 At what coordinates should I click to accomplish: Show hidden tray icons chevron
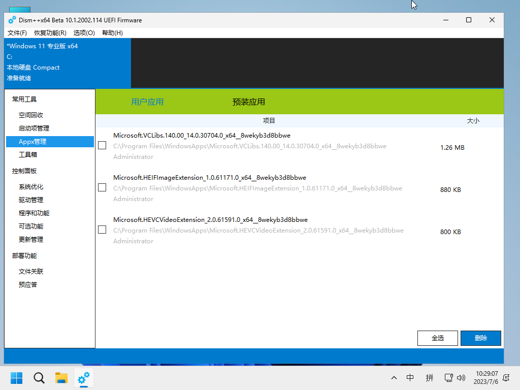click(394, 378)
